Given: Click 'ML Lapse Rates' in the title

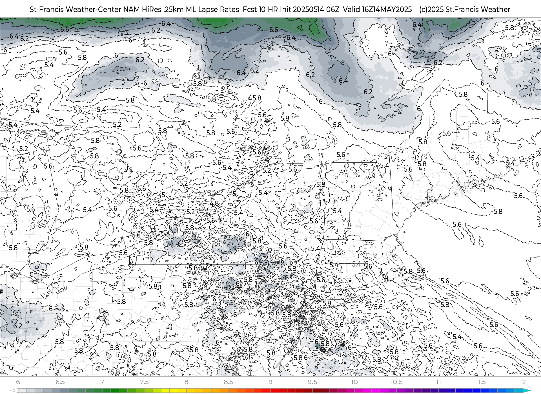Looking at the screenshot, I should pyautogui.click(x=212, y=10).
